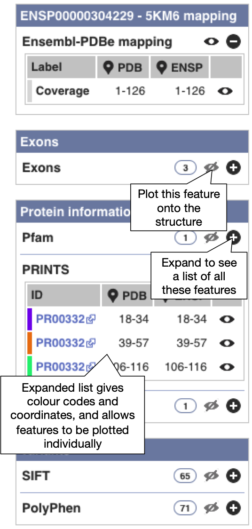The width and height of the screenshot is (252, 529).
Task: Collapse the Ensembl-PDBe mapping section
Action: coord(234,42)
